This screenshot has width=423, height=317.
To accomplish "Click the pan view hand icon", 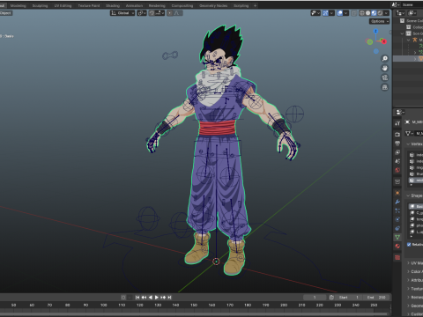I will 384,68.
